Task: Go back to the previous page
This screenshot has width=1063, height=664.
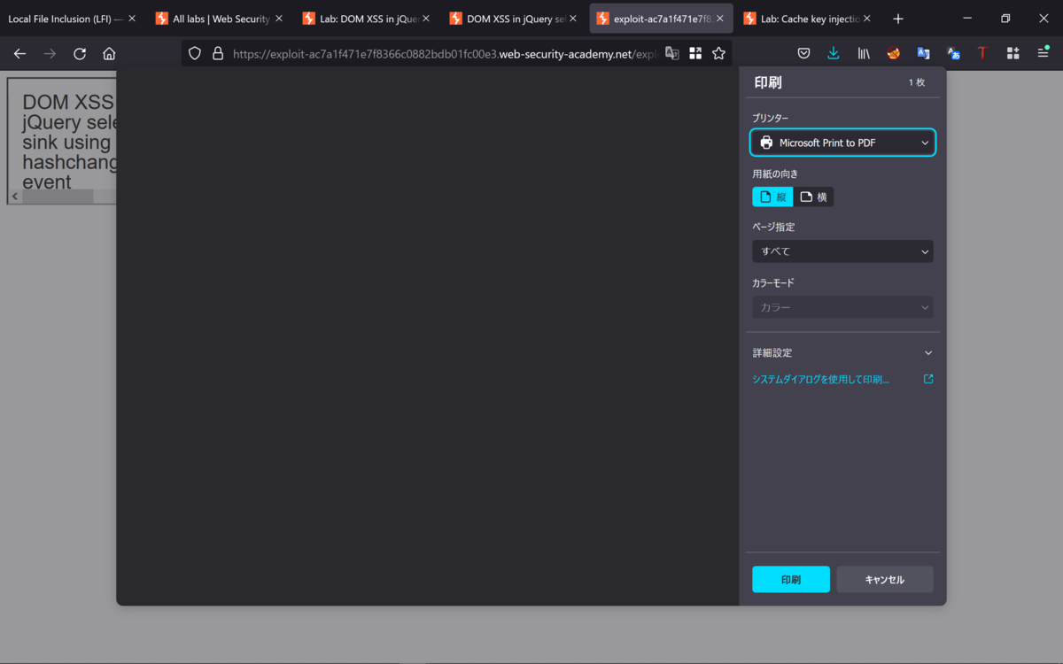Action: pyautogui.click(x=19, y=54)
